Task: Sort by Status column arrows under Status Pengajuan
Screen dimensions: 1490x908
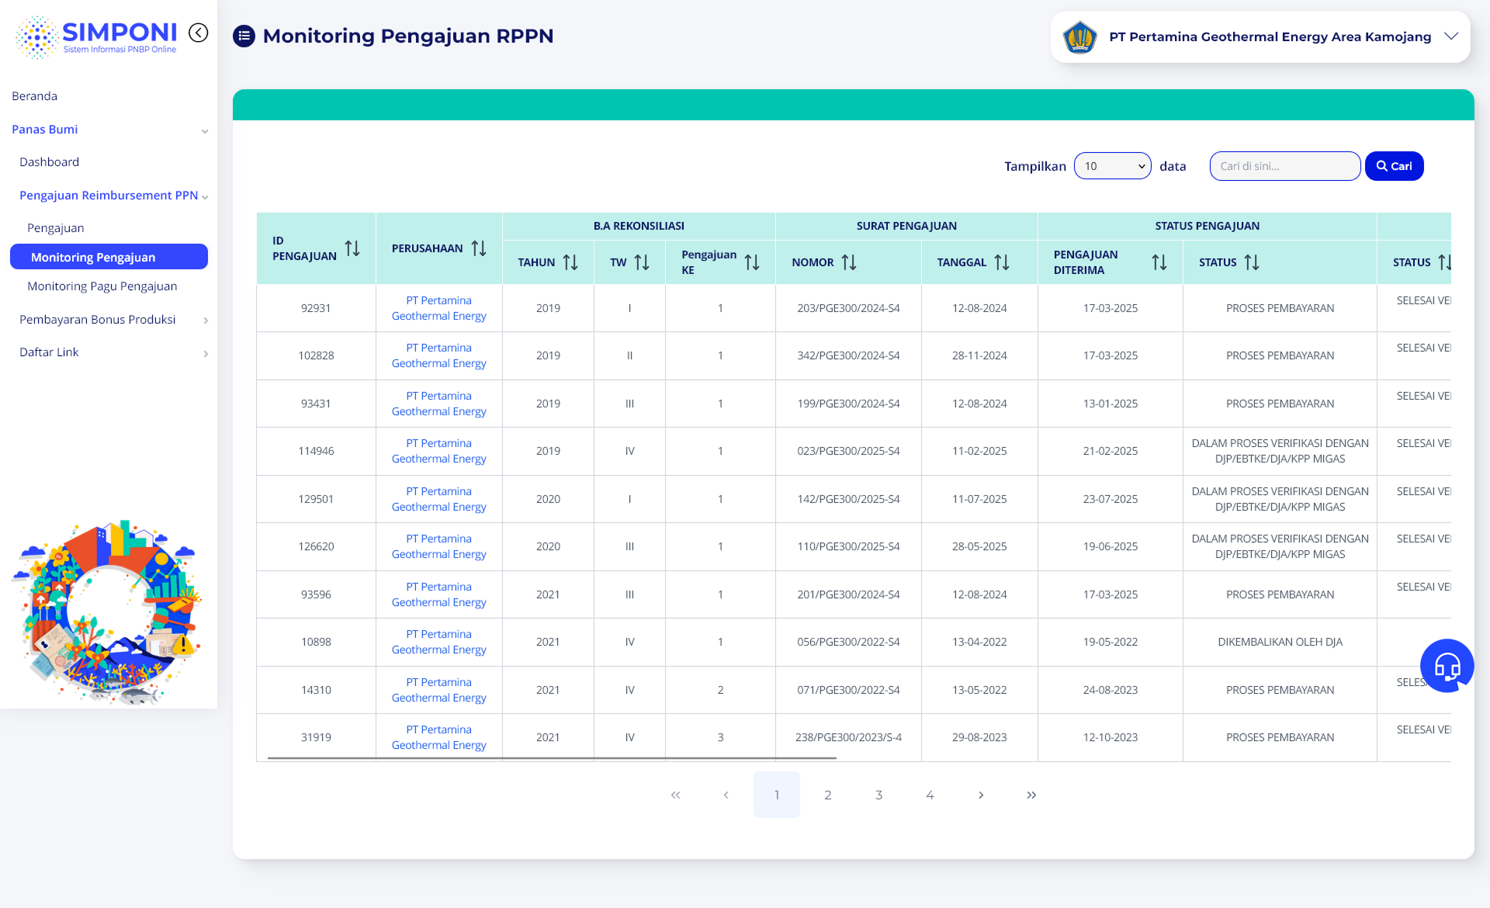Action: click(x=1252, y=262)
